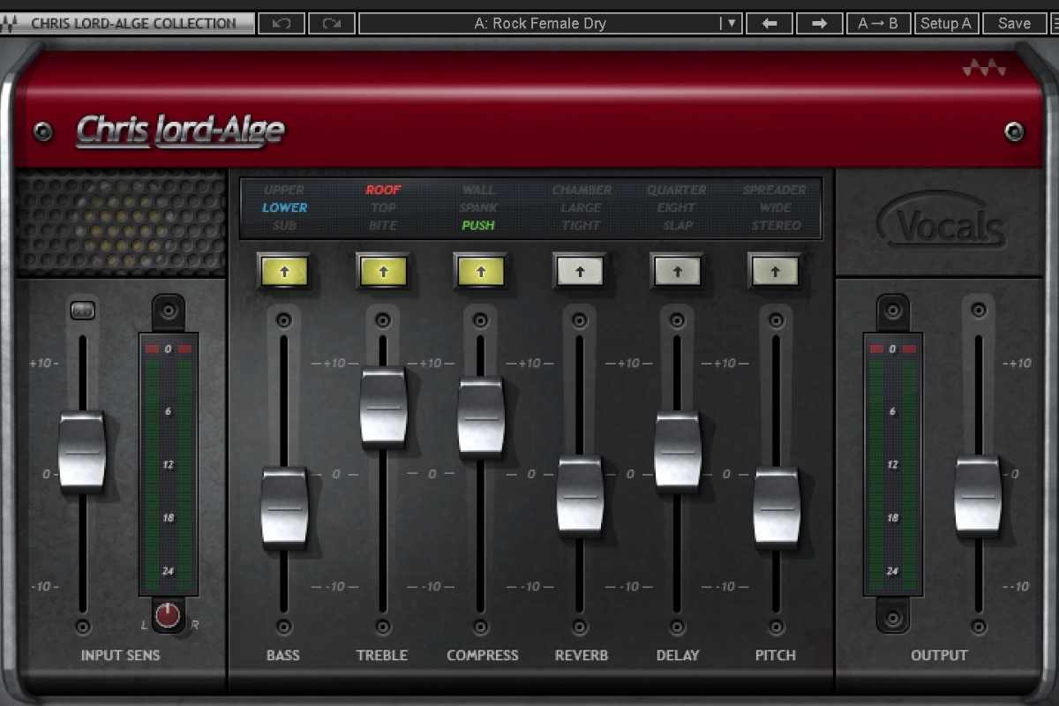Screen dimensions: 1059x706
Task: Click the INPUT SENS label
Action: 120,656
